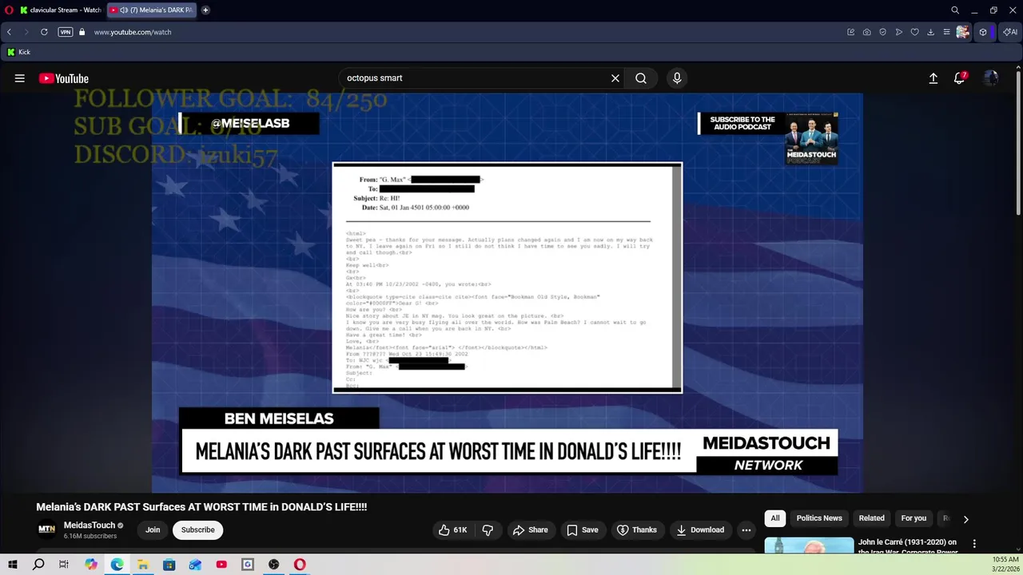The image size is (1023, 575).
Task: View site security lock info
Action: tap(82, 32)
